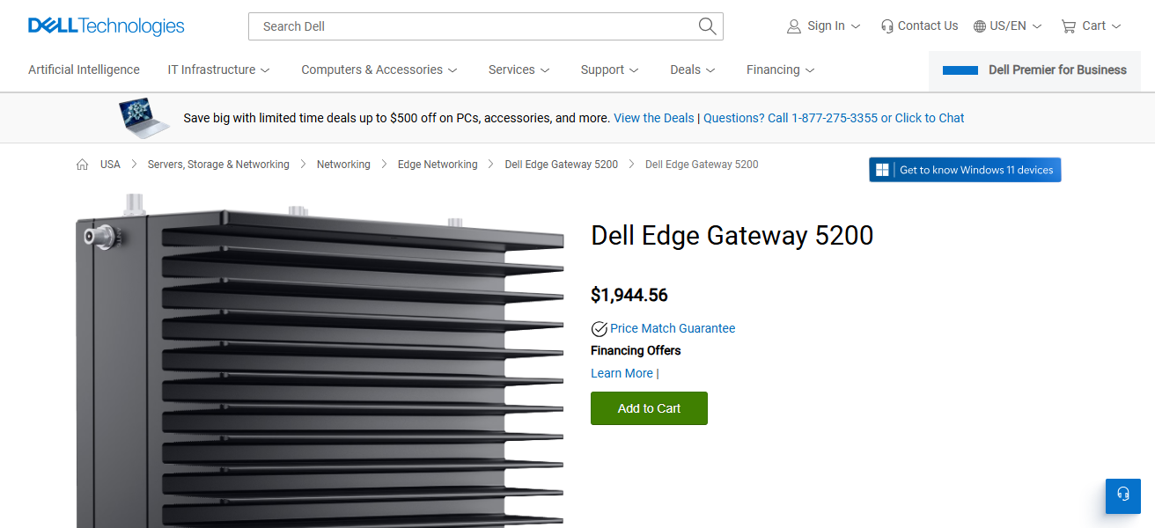Viewport: 1155px width, 528px height.
Task: Open the shopping Cart icon
Action: click(x=1068, y=26)
